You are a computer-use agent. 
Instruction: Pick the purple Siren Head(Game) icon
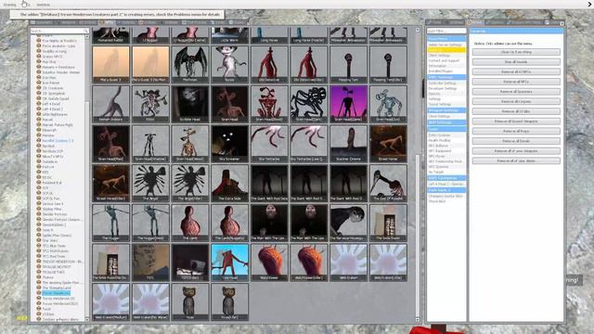(348, 104)
